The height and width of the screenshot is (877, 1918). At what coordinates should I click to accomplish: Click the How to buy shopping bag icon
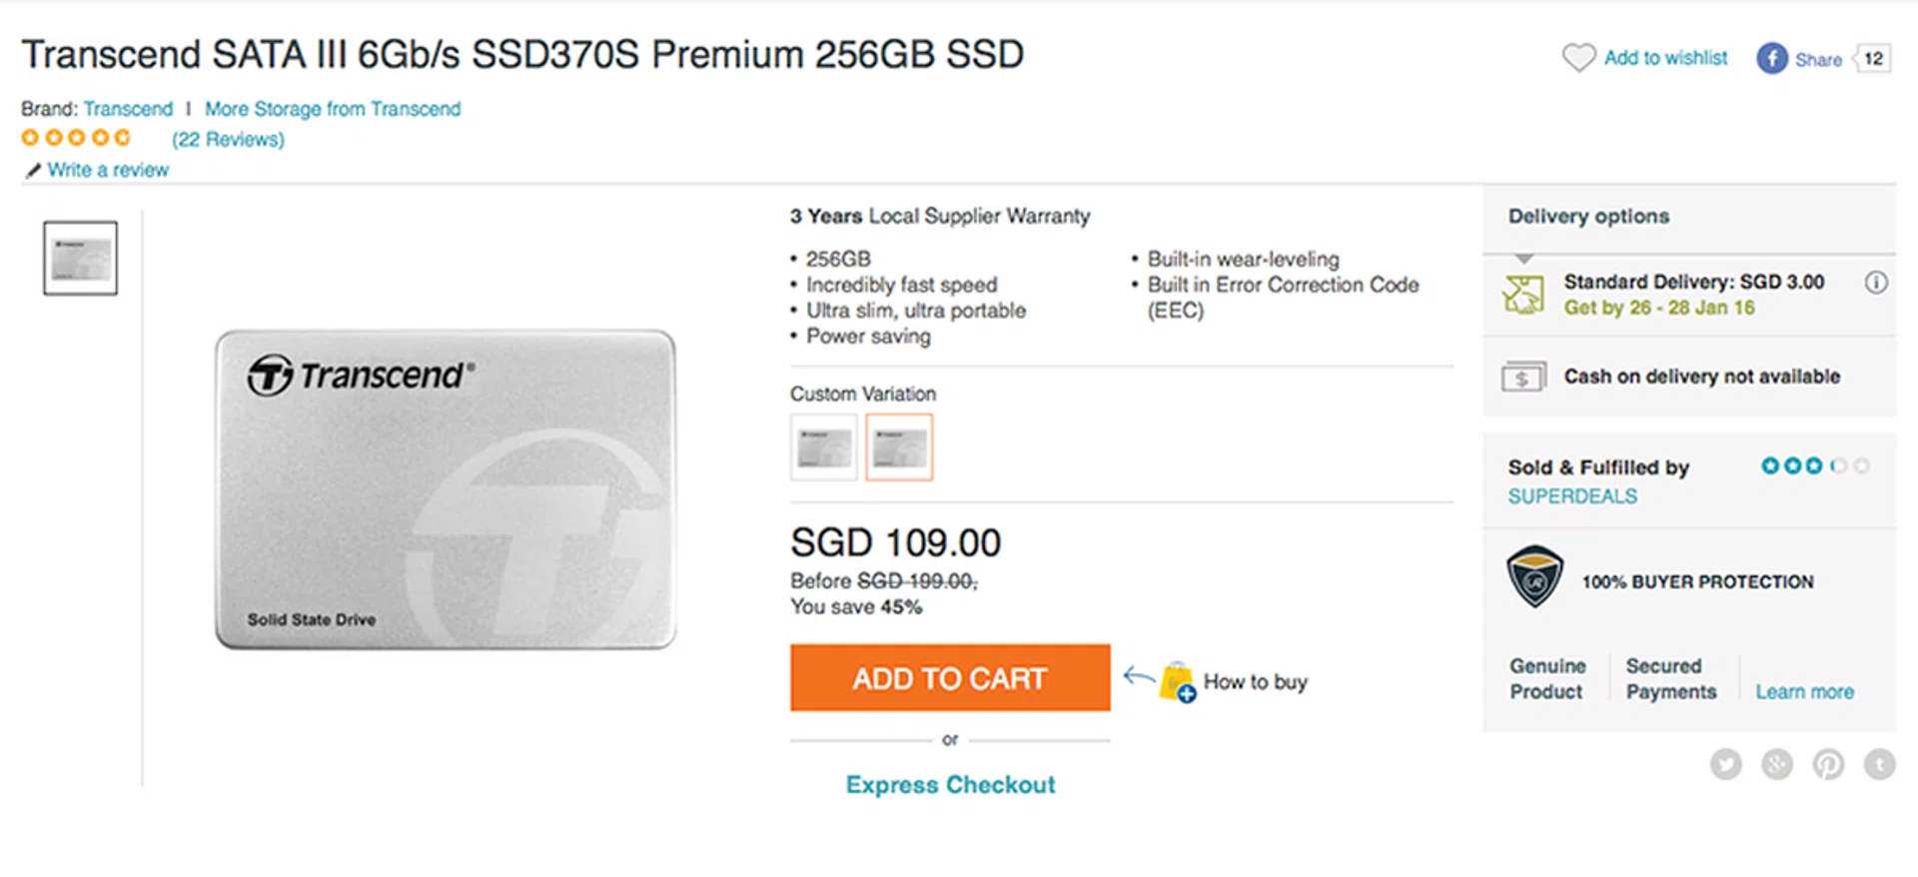pyautogui.click(x=1178, y=682)
